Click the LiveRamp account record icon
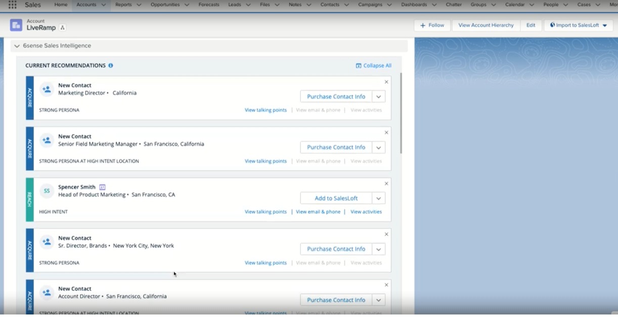Screen dimensions: 618x318 [x=16, y=25]
